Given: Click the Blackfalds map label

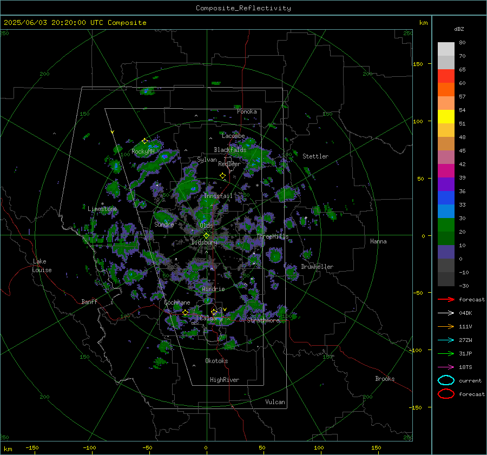Looking at the screenshot, I should pyautogui.click(x=230, y=150).
